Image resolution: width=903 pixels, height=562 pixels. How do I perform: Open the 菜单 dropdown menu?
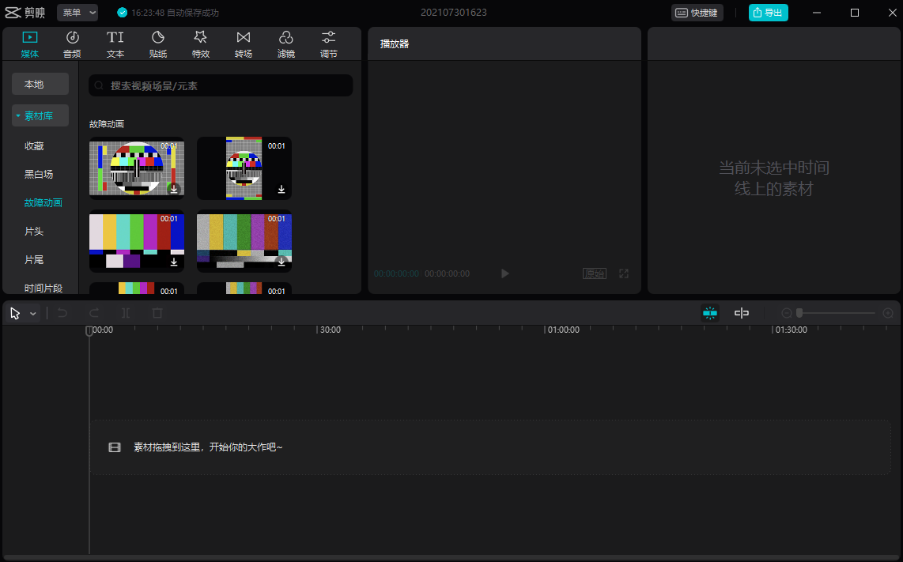point(77,13)
